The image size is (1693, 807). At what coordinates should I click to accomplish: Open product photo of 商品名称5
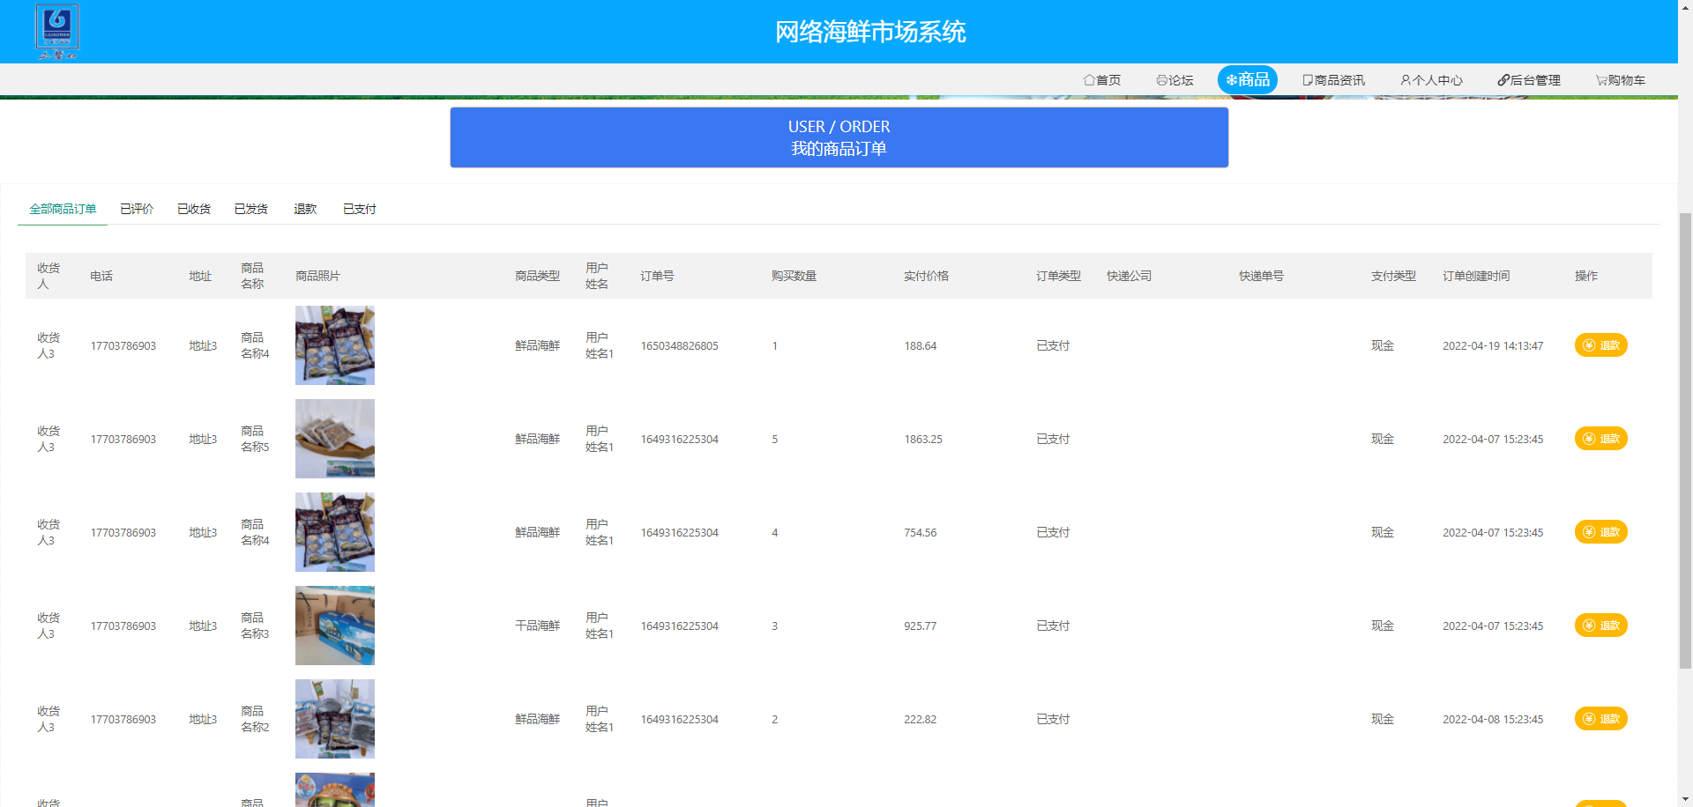pos(335,439)
